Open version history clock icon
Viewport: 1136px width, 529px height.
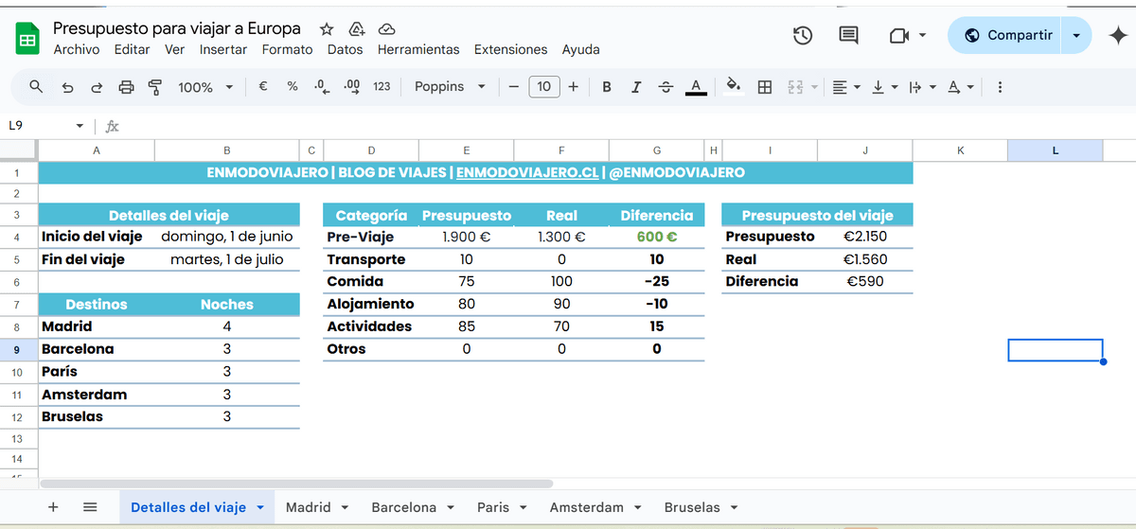(802, 36)
